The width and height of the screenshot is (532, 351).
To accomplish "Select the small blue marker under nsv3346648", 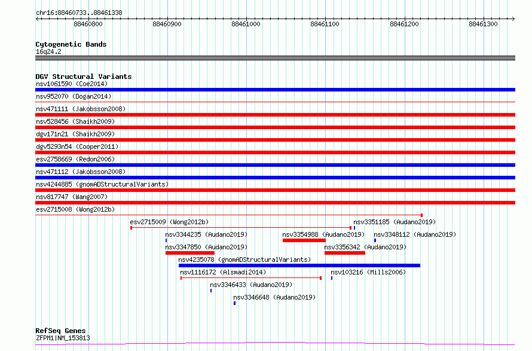I will pos(234,303).
